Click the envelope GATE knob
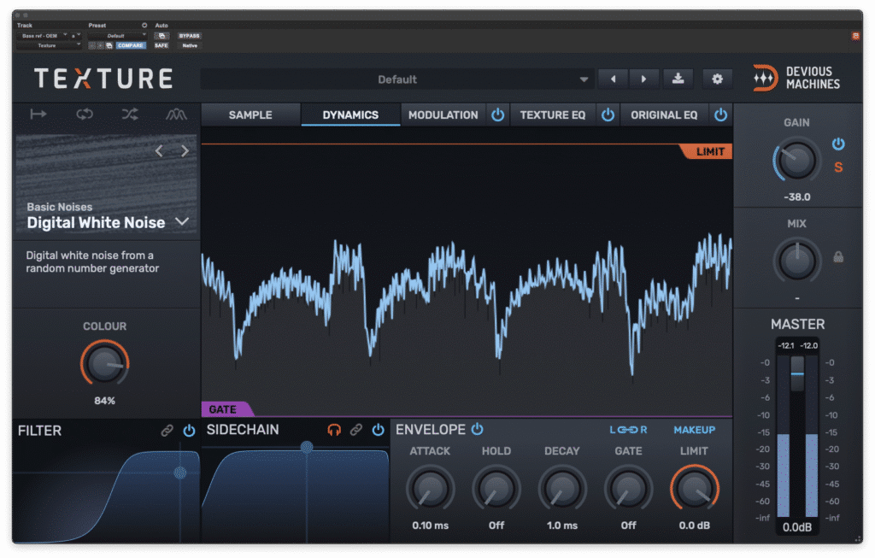 (628, 490)
